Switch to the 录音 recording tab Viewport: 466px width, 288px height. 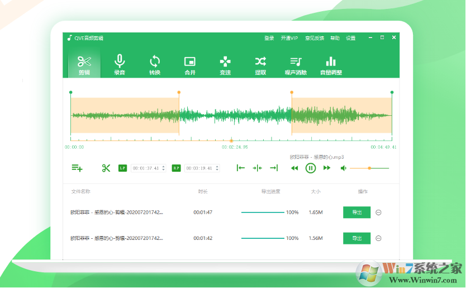[x=120, y=64]
